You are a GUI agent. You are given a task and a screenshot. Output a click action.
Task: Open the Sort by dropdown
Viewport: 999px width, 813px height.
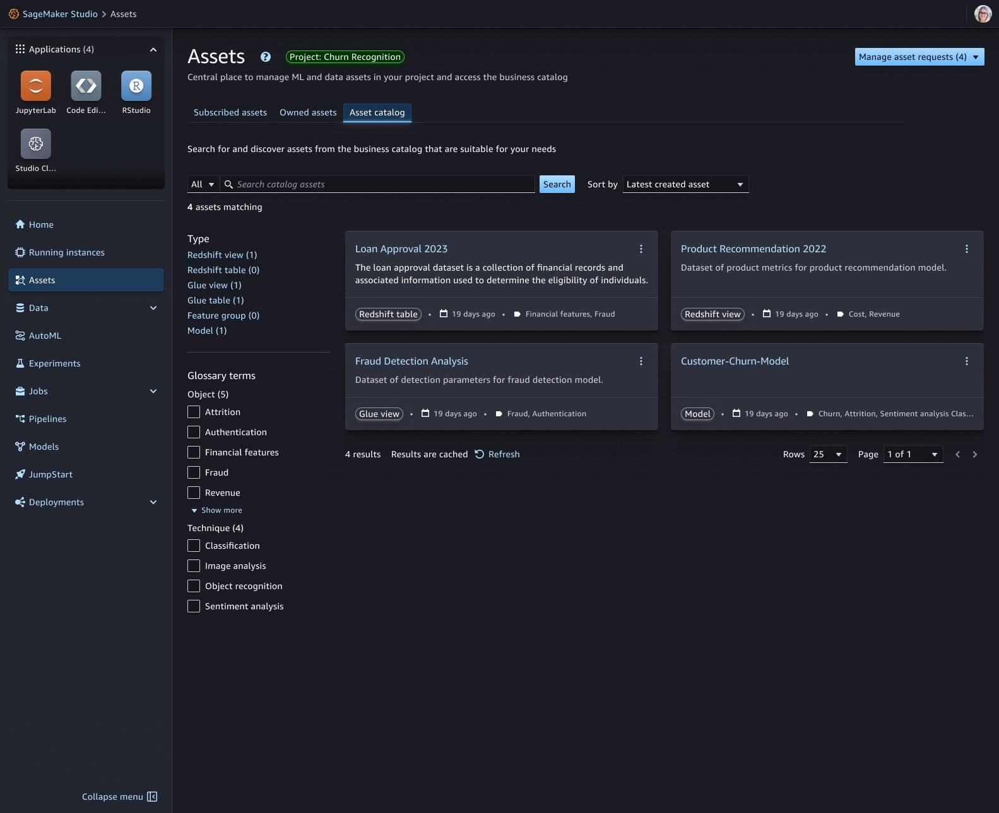pos(685,184)
